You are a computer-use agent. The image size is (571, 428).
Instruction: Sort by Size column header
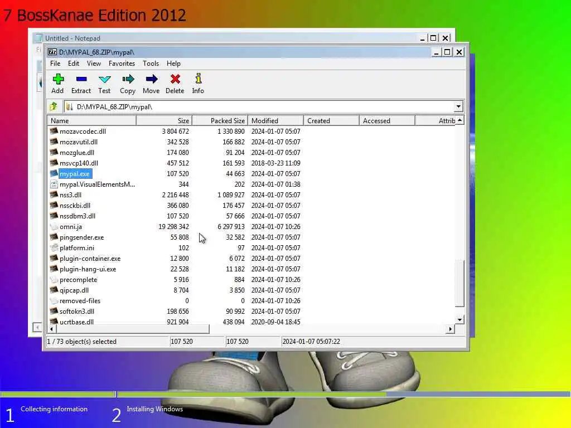(x=164, y=120)
